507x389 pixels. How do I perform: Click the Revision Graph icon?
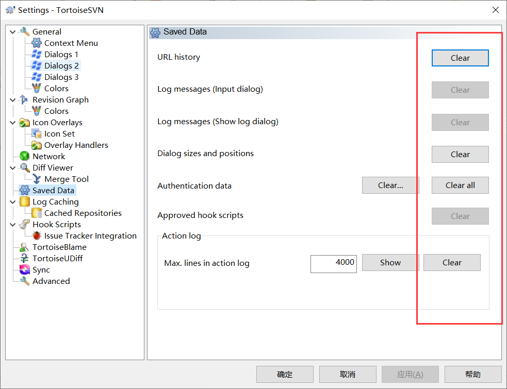(x=25, y=99)
